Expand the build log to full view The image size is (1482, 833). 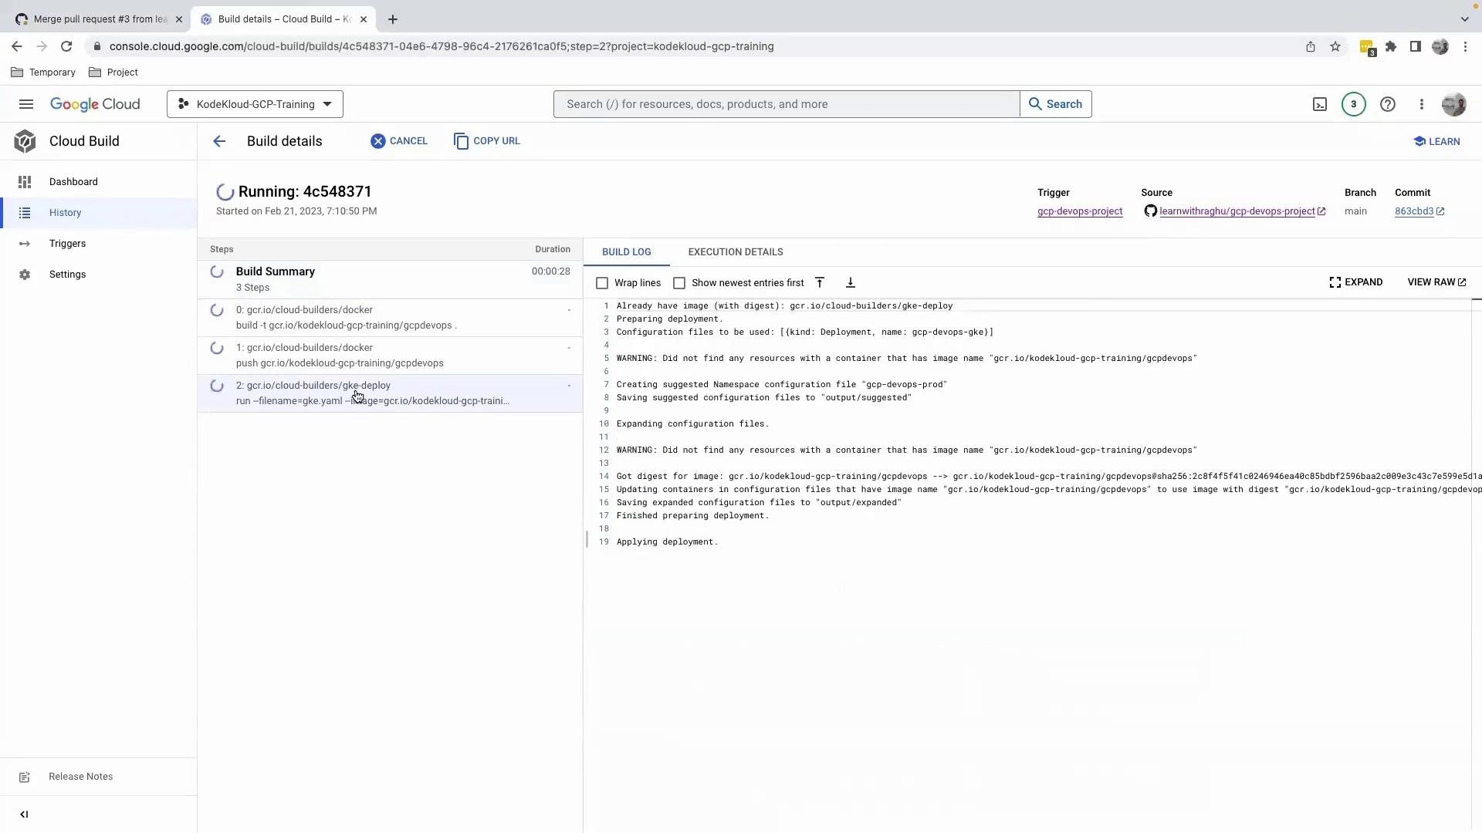point(1356,282)
